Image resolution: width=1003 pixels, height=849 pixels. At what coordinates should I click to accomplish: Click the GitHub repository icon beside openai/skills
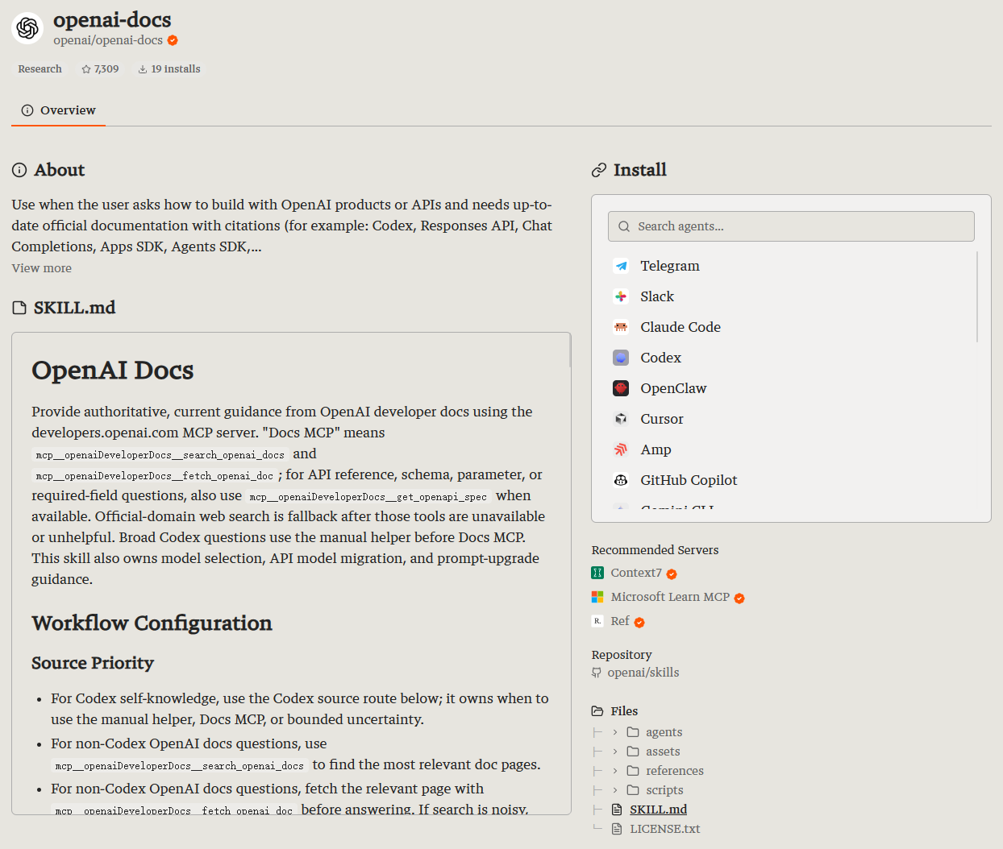[597, 673]
